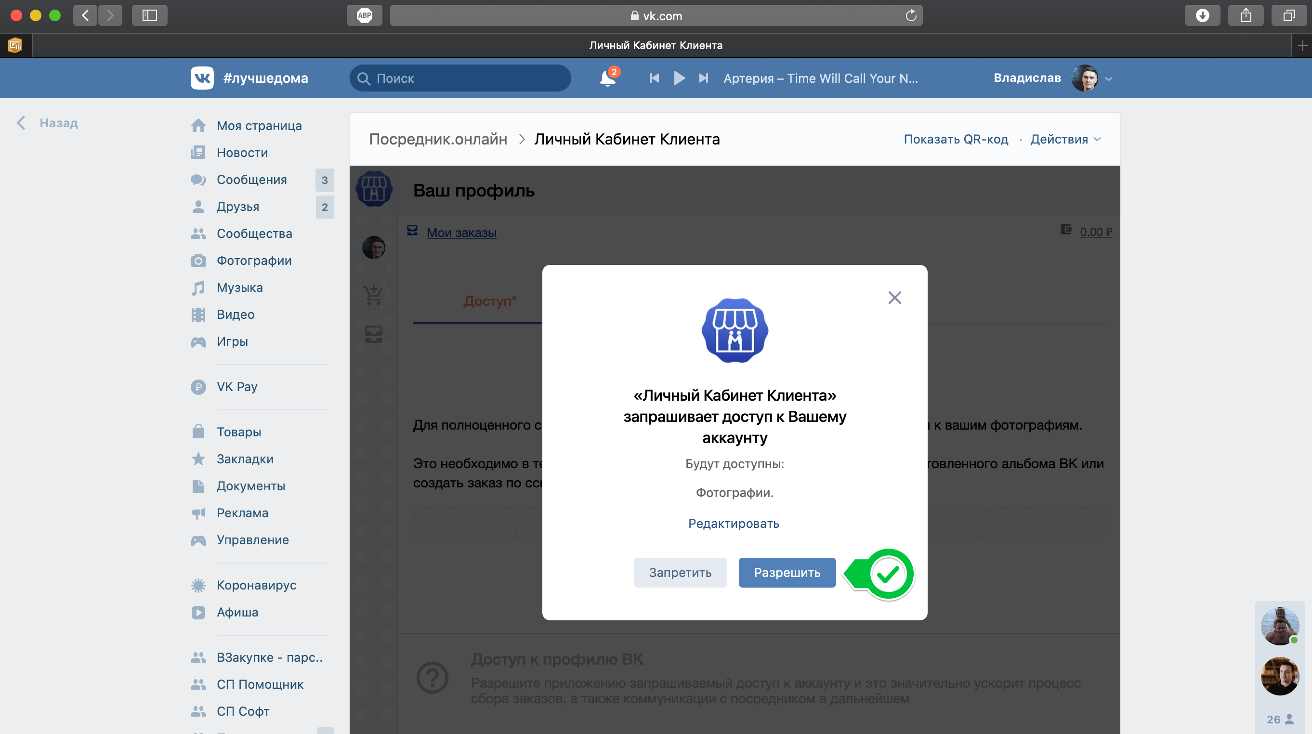Click the Редактировать link

point(734,524)
